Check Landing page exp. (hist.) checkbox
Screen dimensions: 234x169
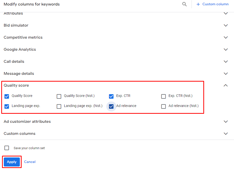click(59, 106)
